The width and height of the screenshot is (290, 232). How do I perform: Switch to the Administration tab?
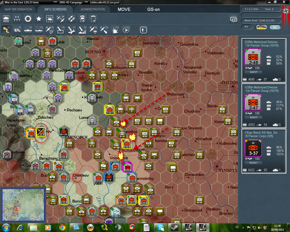point(93,9)
